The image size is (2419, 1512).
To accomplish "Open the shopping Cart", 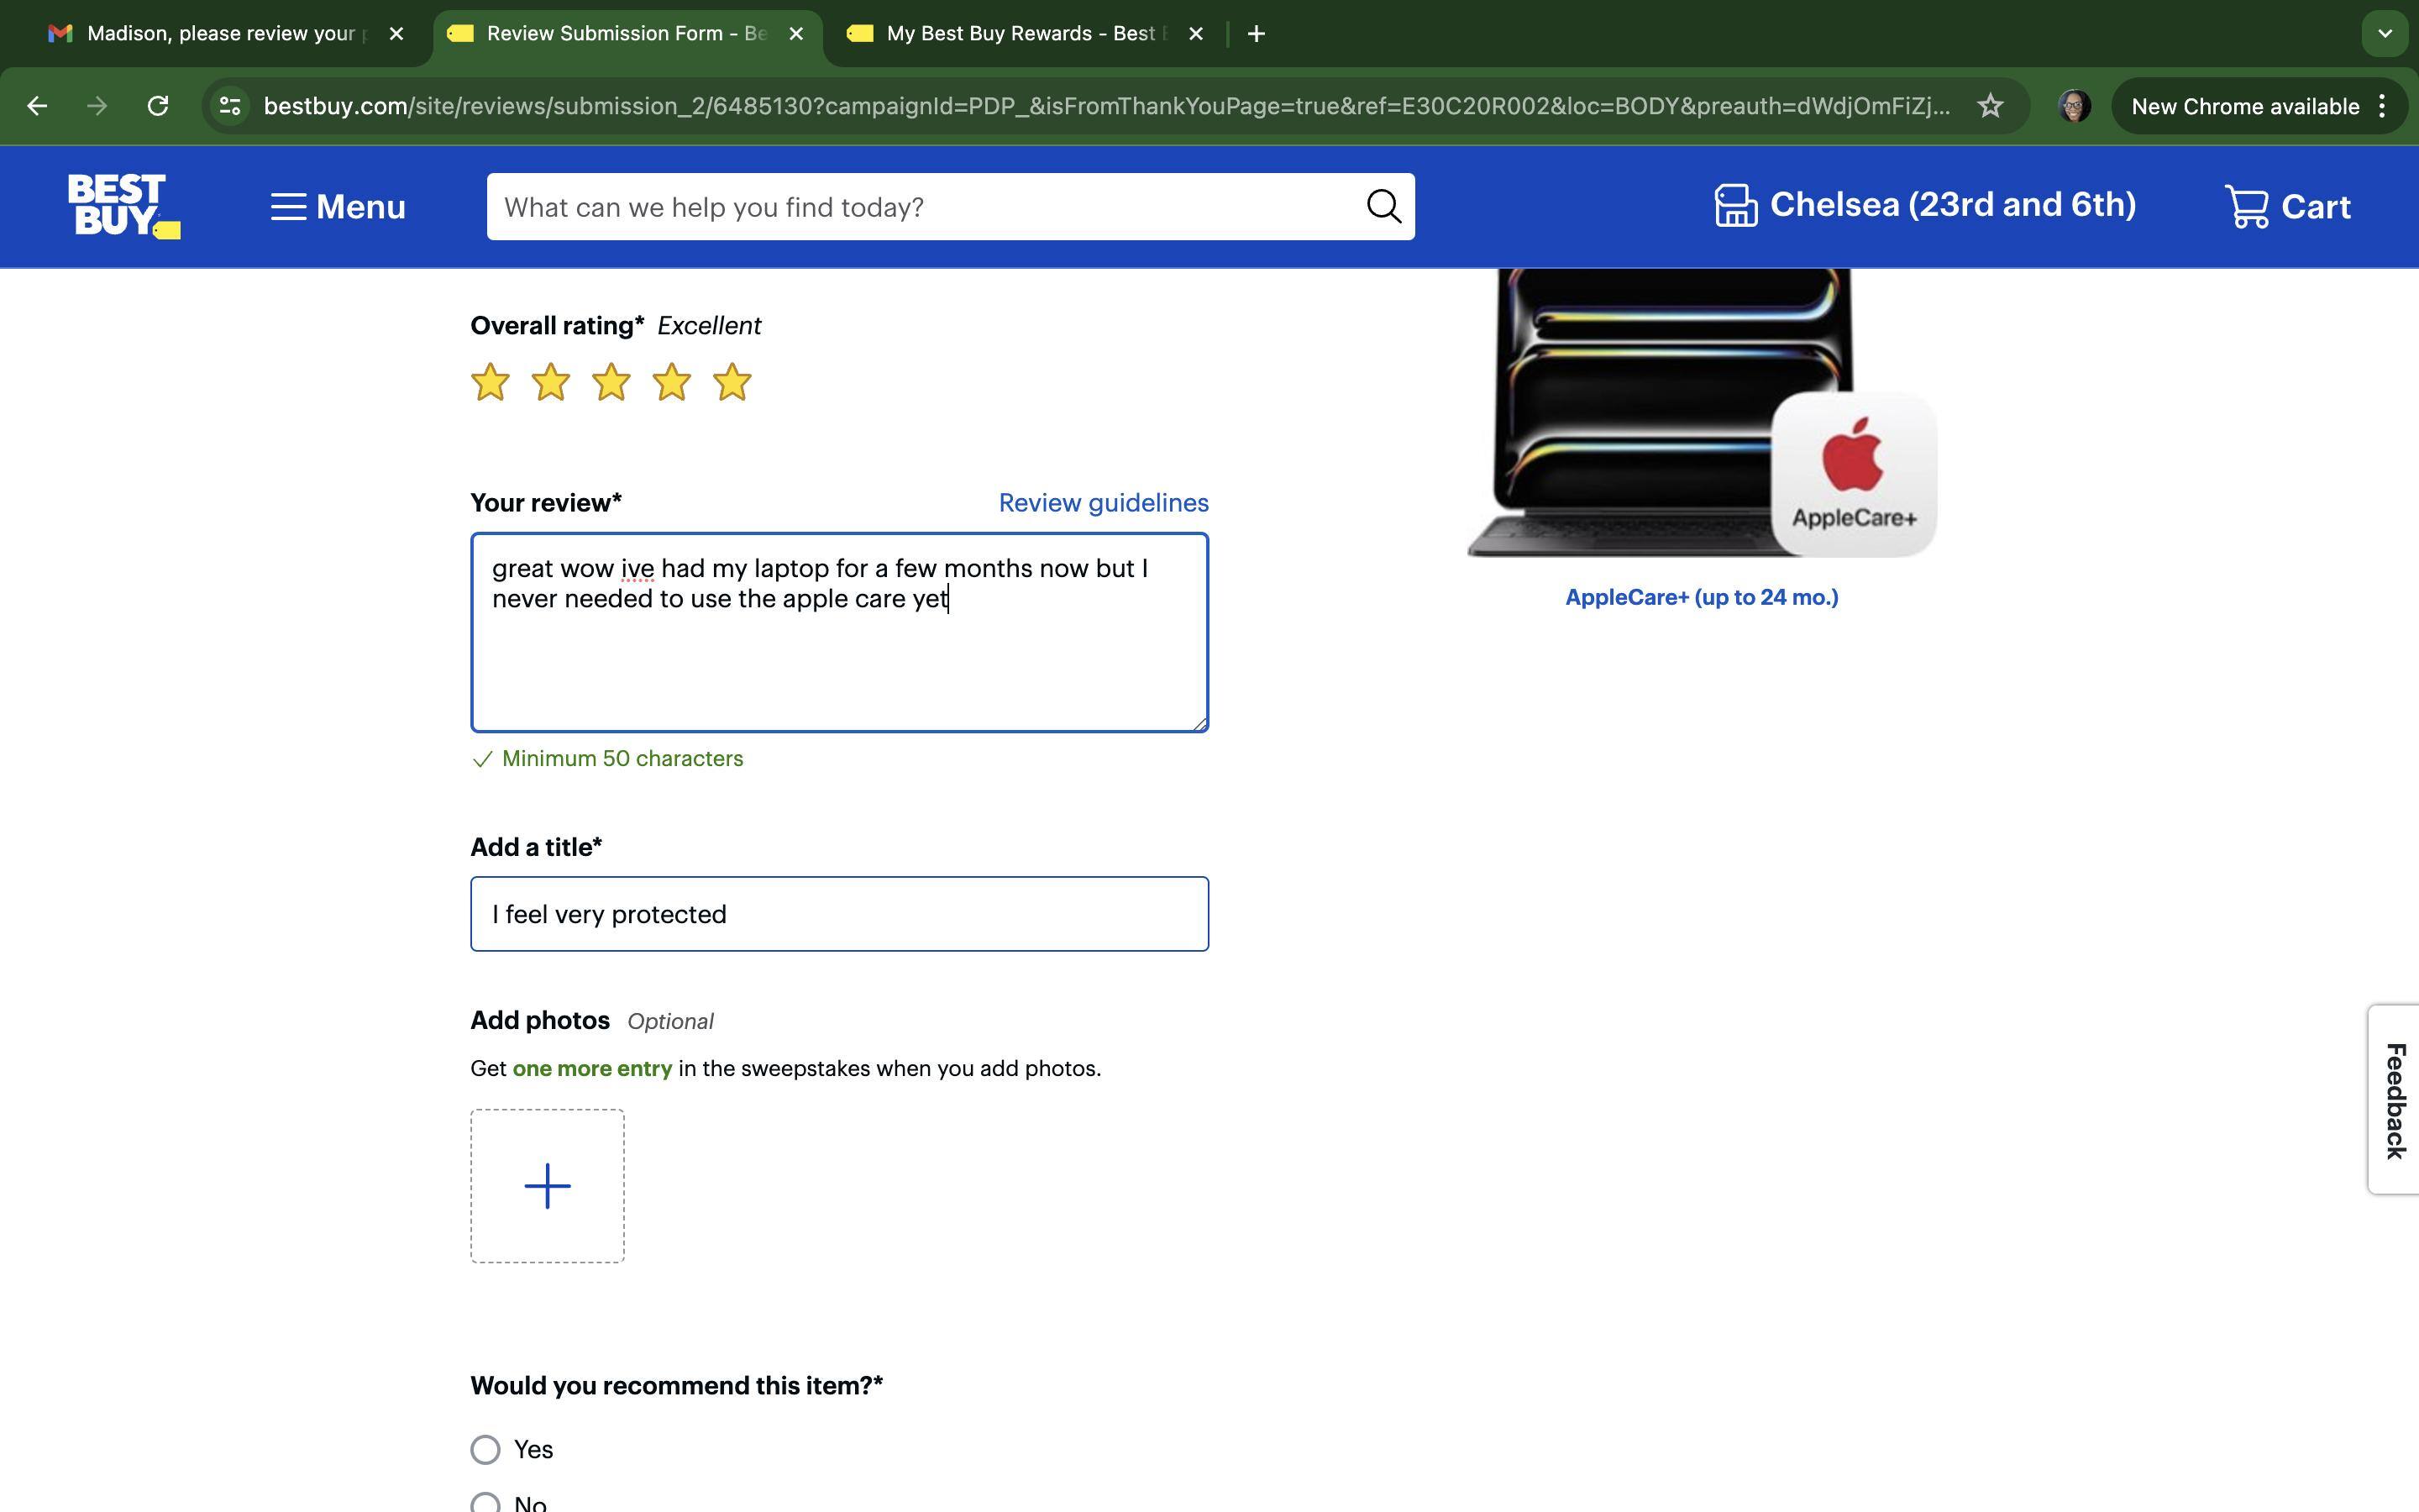I will (x=2287, y=206).
